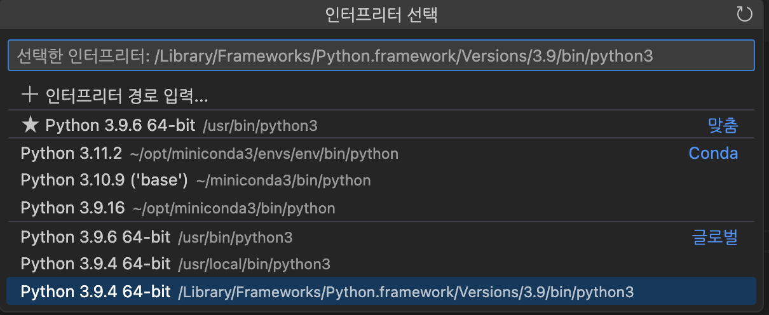Pick the Python 3.9.16 miniconda interpreter

click(74, 208)
